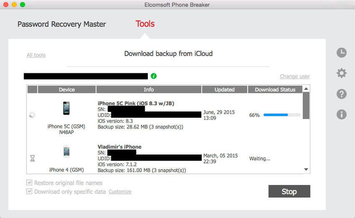The height and width of the screenshot is (218, 355).
Task: Click the scroll up arrow of device list
Action: tap(306, 89)
